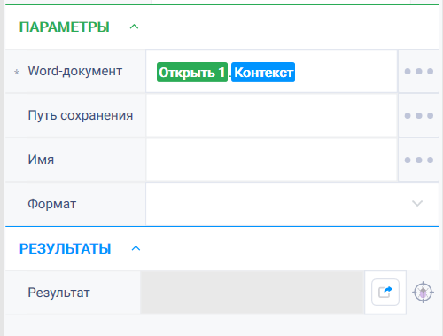Click the ПАРАМЕТРЫ header title

[65, 27]
